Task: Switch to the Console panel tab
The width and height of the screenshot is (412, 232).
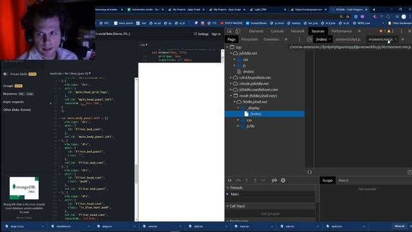Action: coord(277,31)
